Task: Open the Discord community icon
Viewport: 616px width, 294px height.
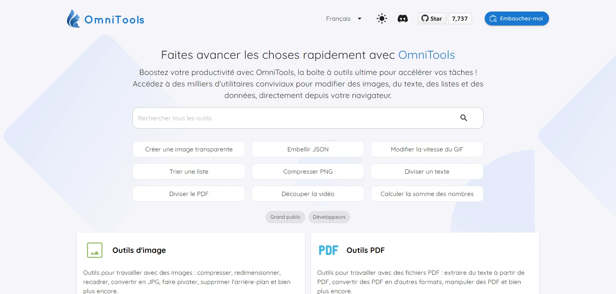Action: [x=403, y=18]
